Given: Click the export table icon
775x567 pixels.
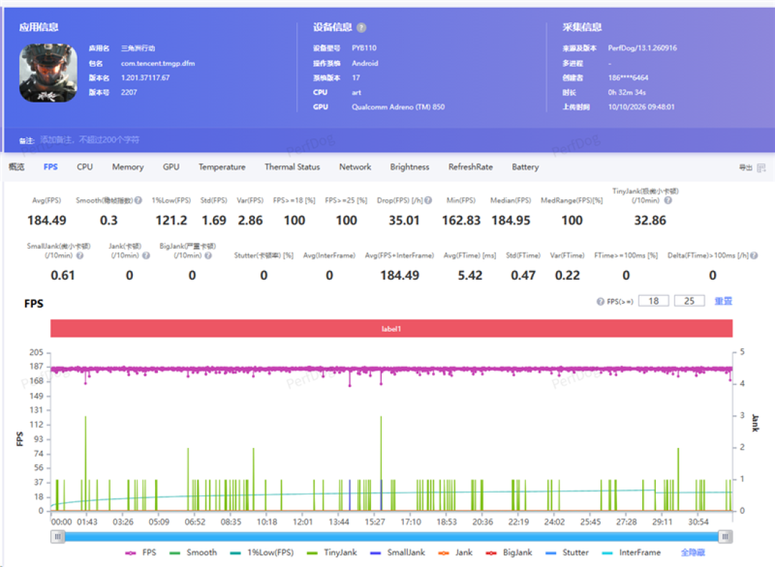Looking at the screenshot, I should [761, 168].
